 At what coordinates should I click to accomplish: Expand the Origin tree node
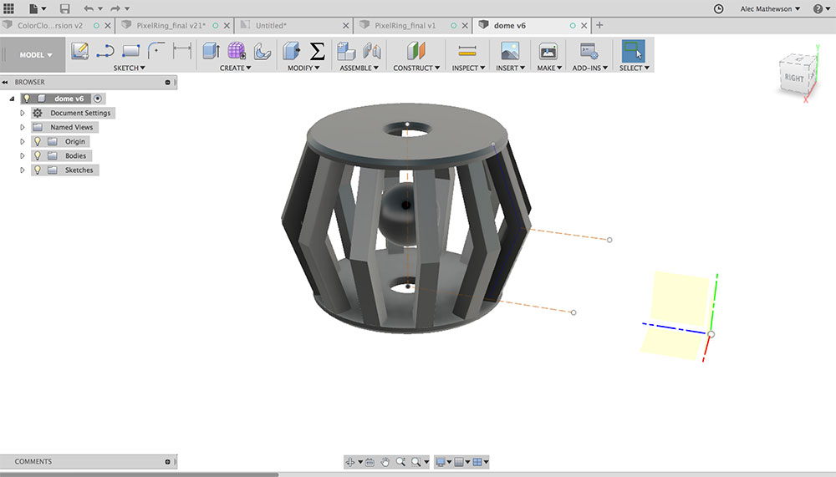23,142
